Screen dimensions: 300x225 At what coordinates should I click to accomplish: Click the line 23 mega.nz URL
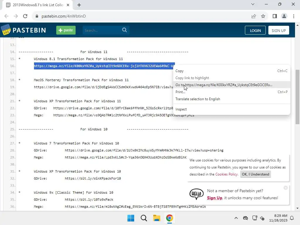tap(124, 115)
